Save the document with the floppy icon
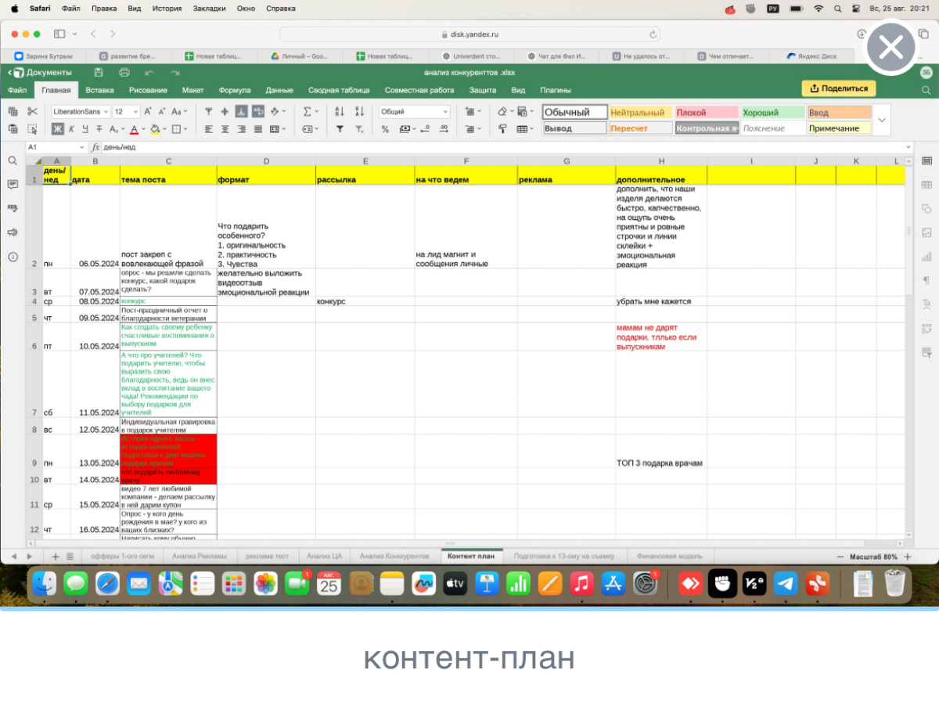This screenshot has width=939, height=706. click(99, 72)
